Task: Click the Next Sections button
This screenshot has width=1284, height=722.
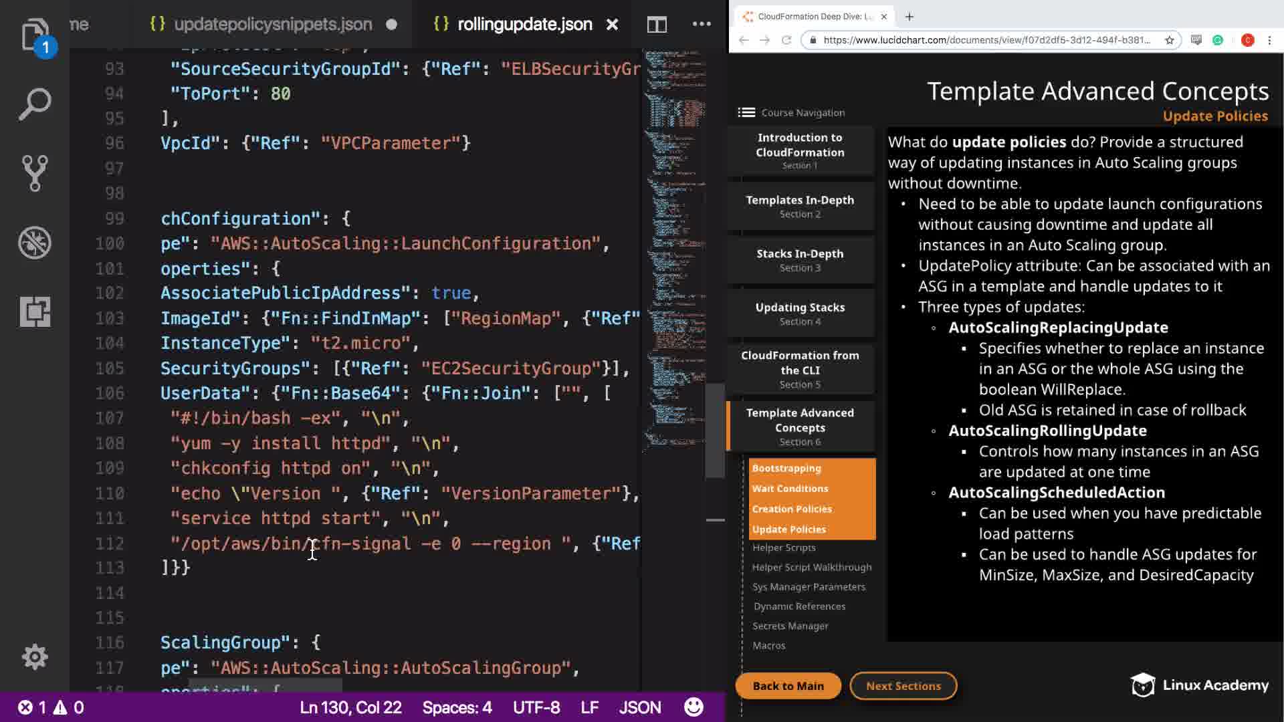Action: (x=903, y=686)
